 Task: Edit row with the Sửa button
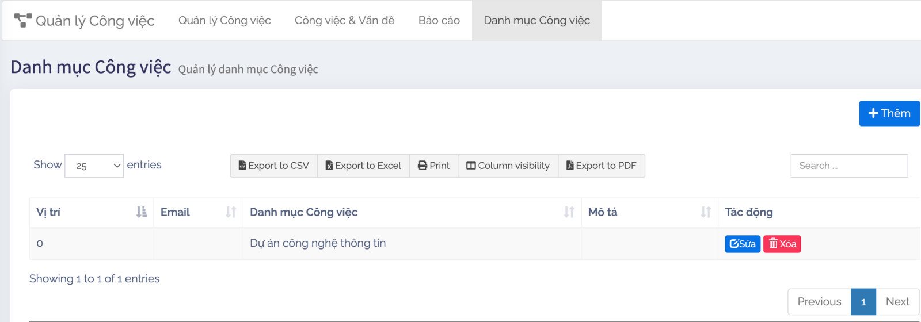pos(743,244)
